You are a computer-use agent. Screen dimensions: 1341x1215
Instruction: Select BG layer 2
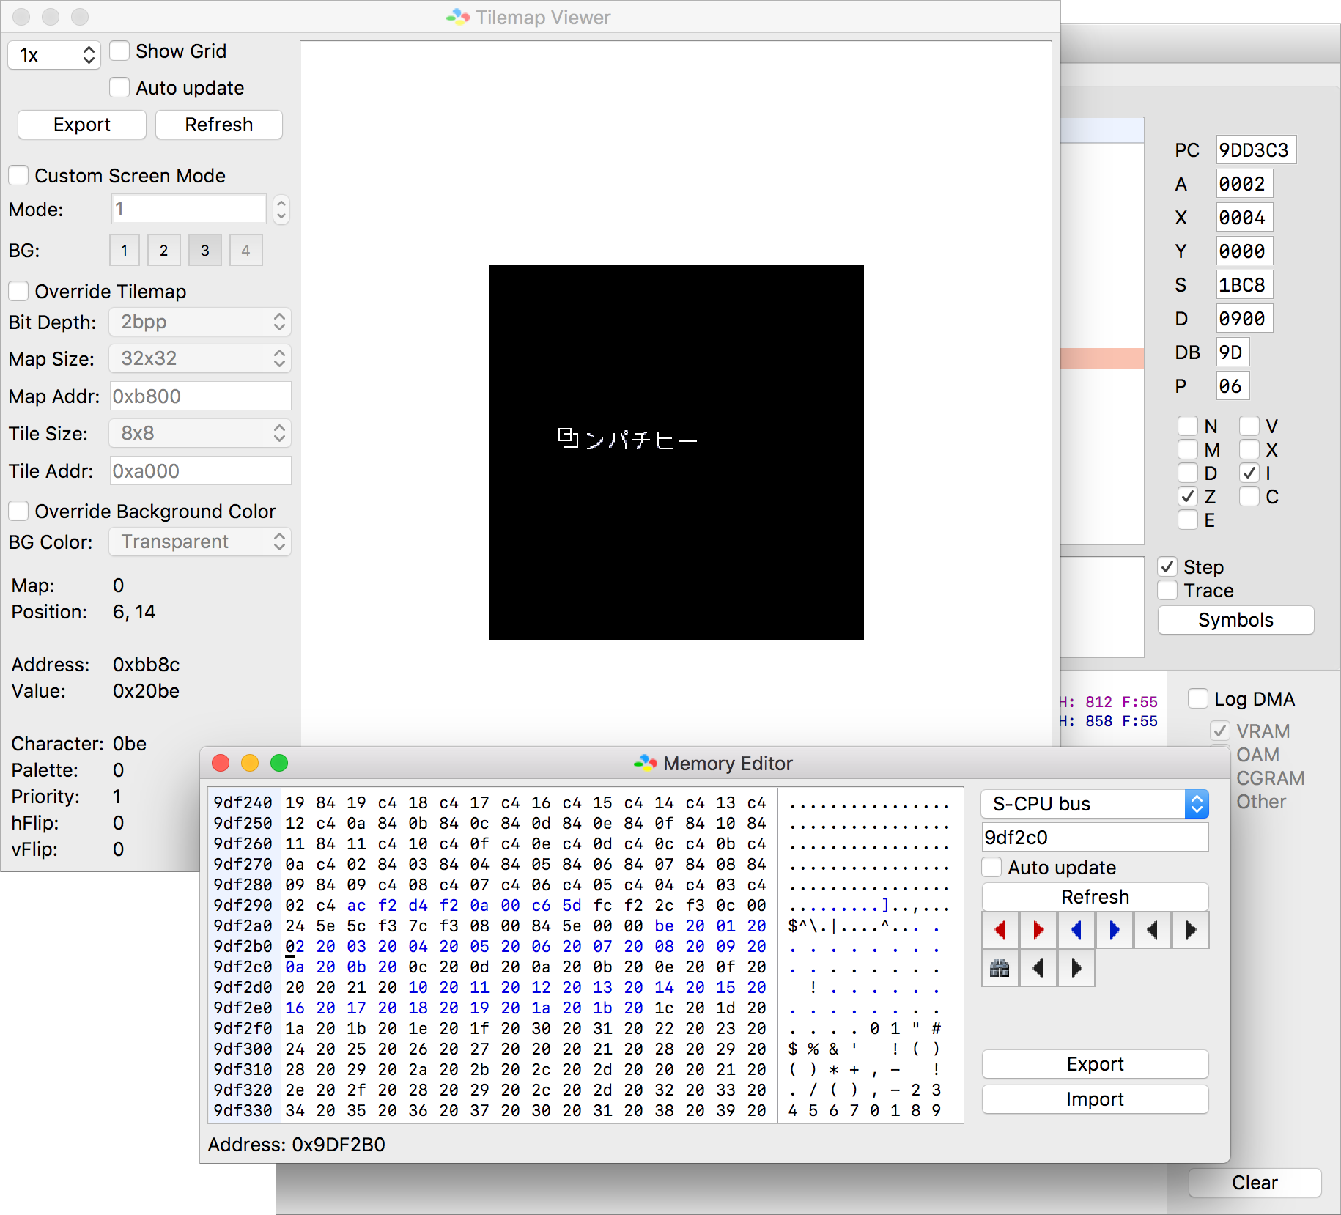tap(164, 251)
